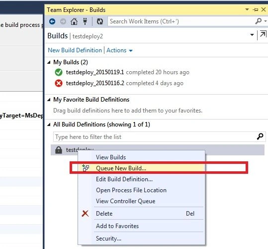Click the search magnifier in Work Items box

tap(259, 21)
